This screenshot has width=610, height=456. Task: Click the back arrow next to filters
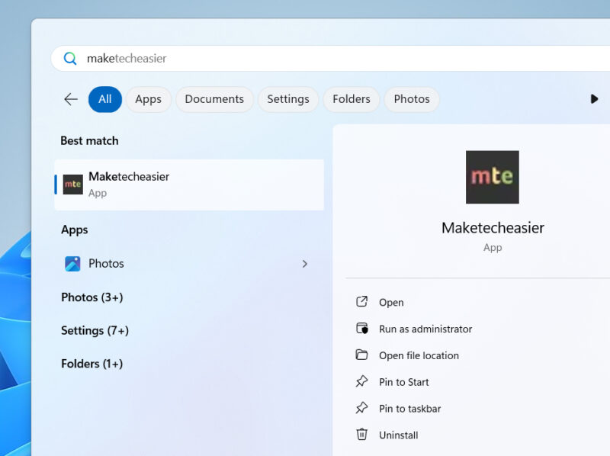(70, 99)
